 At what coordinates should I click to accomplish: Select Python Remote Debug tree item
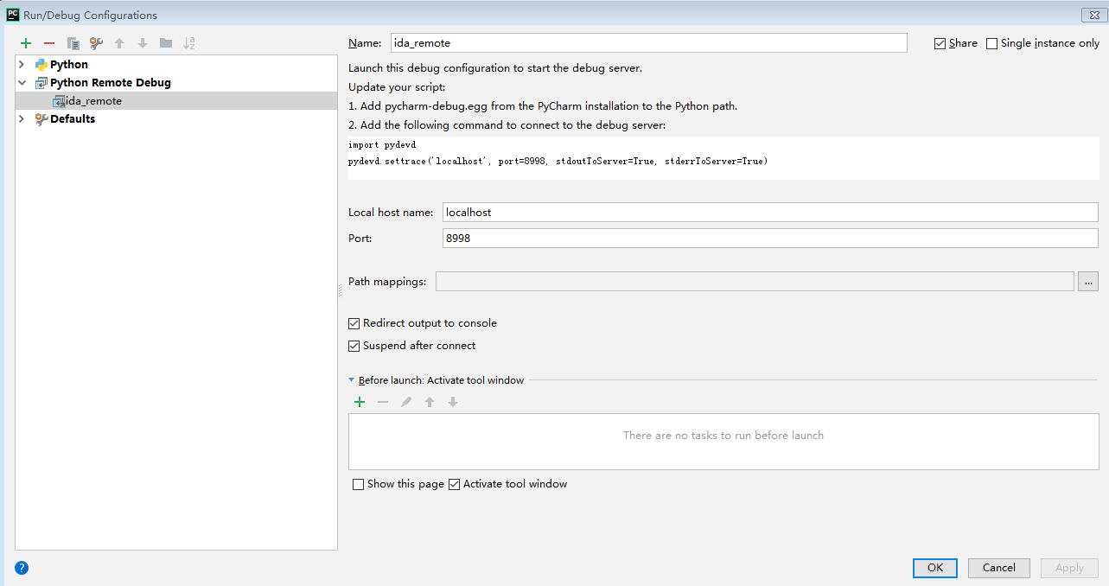[x=111, y=83]
